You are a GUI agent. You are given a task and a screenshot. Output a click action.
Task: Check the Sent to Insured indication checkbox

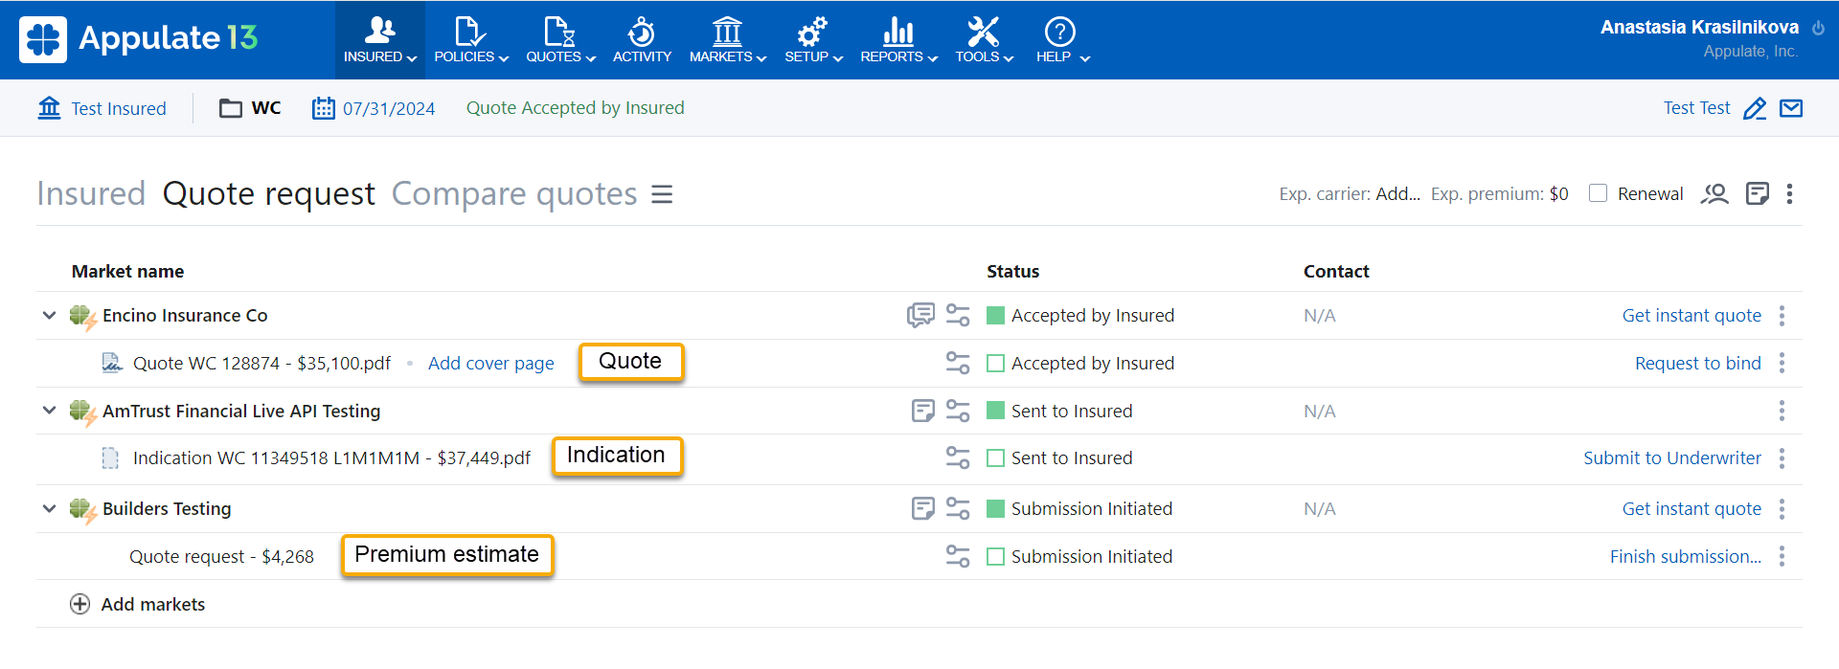tap(996, 458)
